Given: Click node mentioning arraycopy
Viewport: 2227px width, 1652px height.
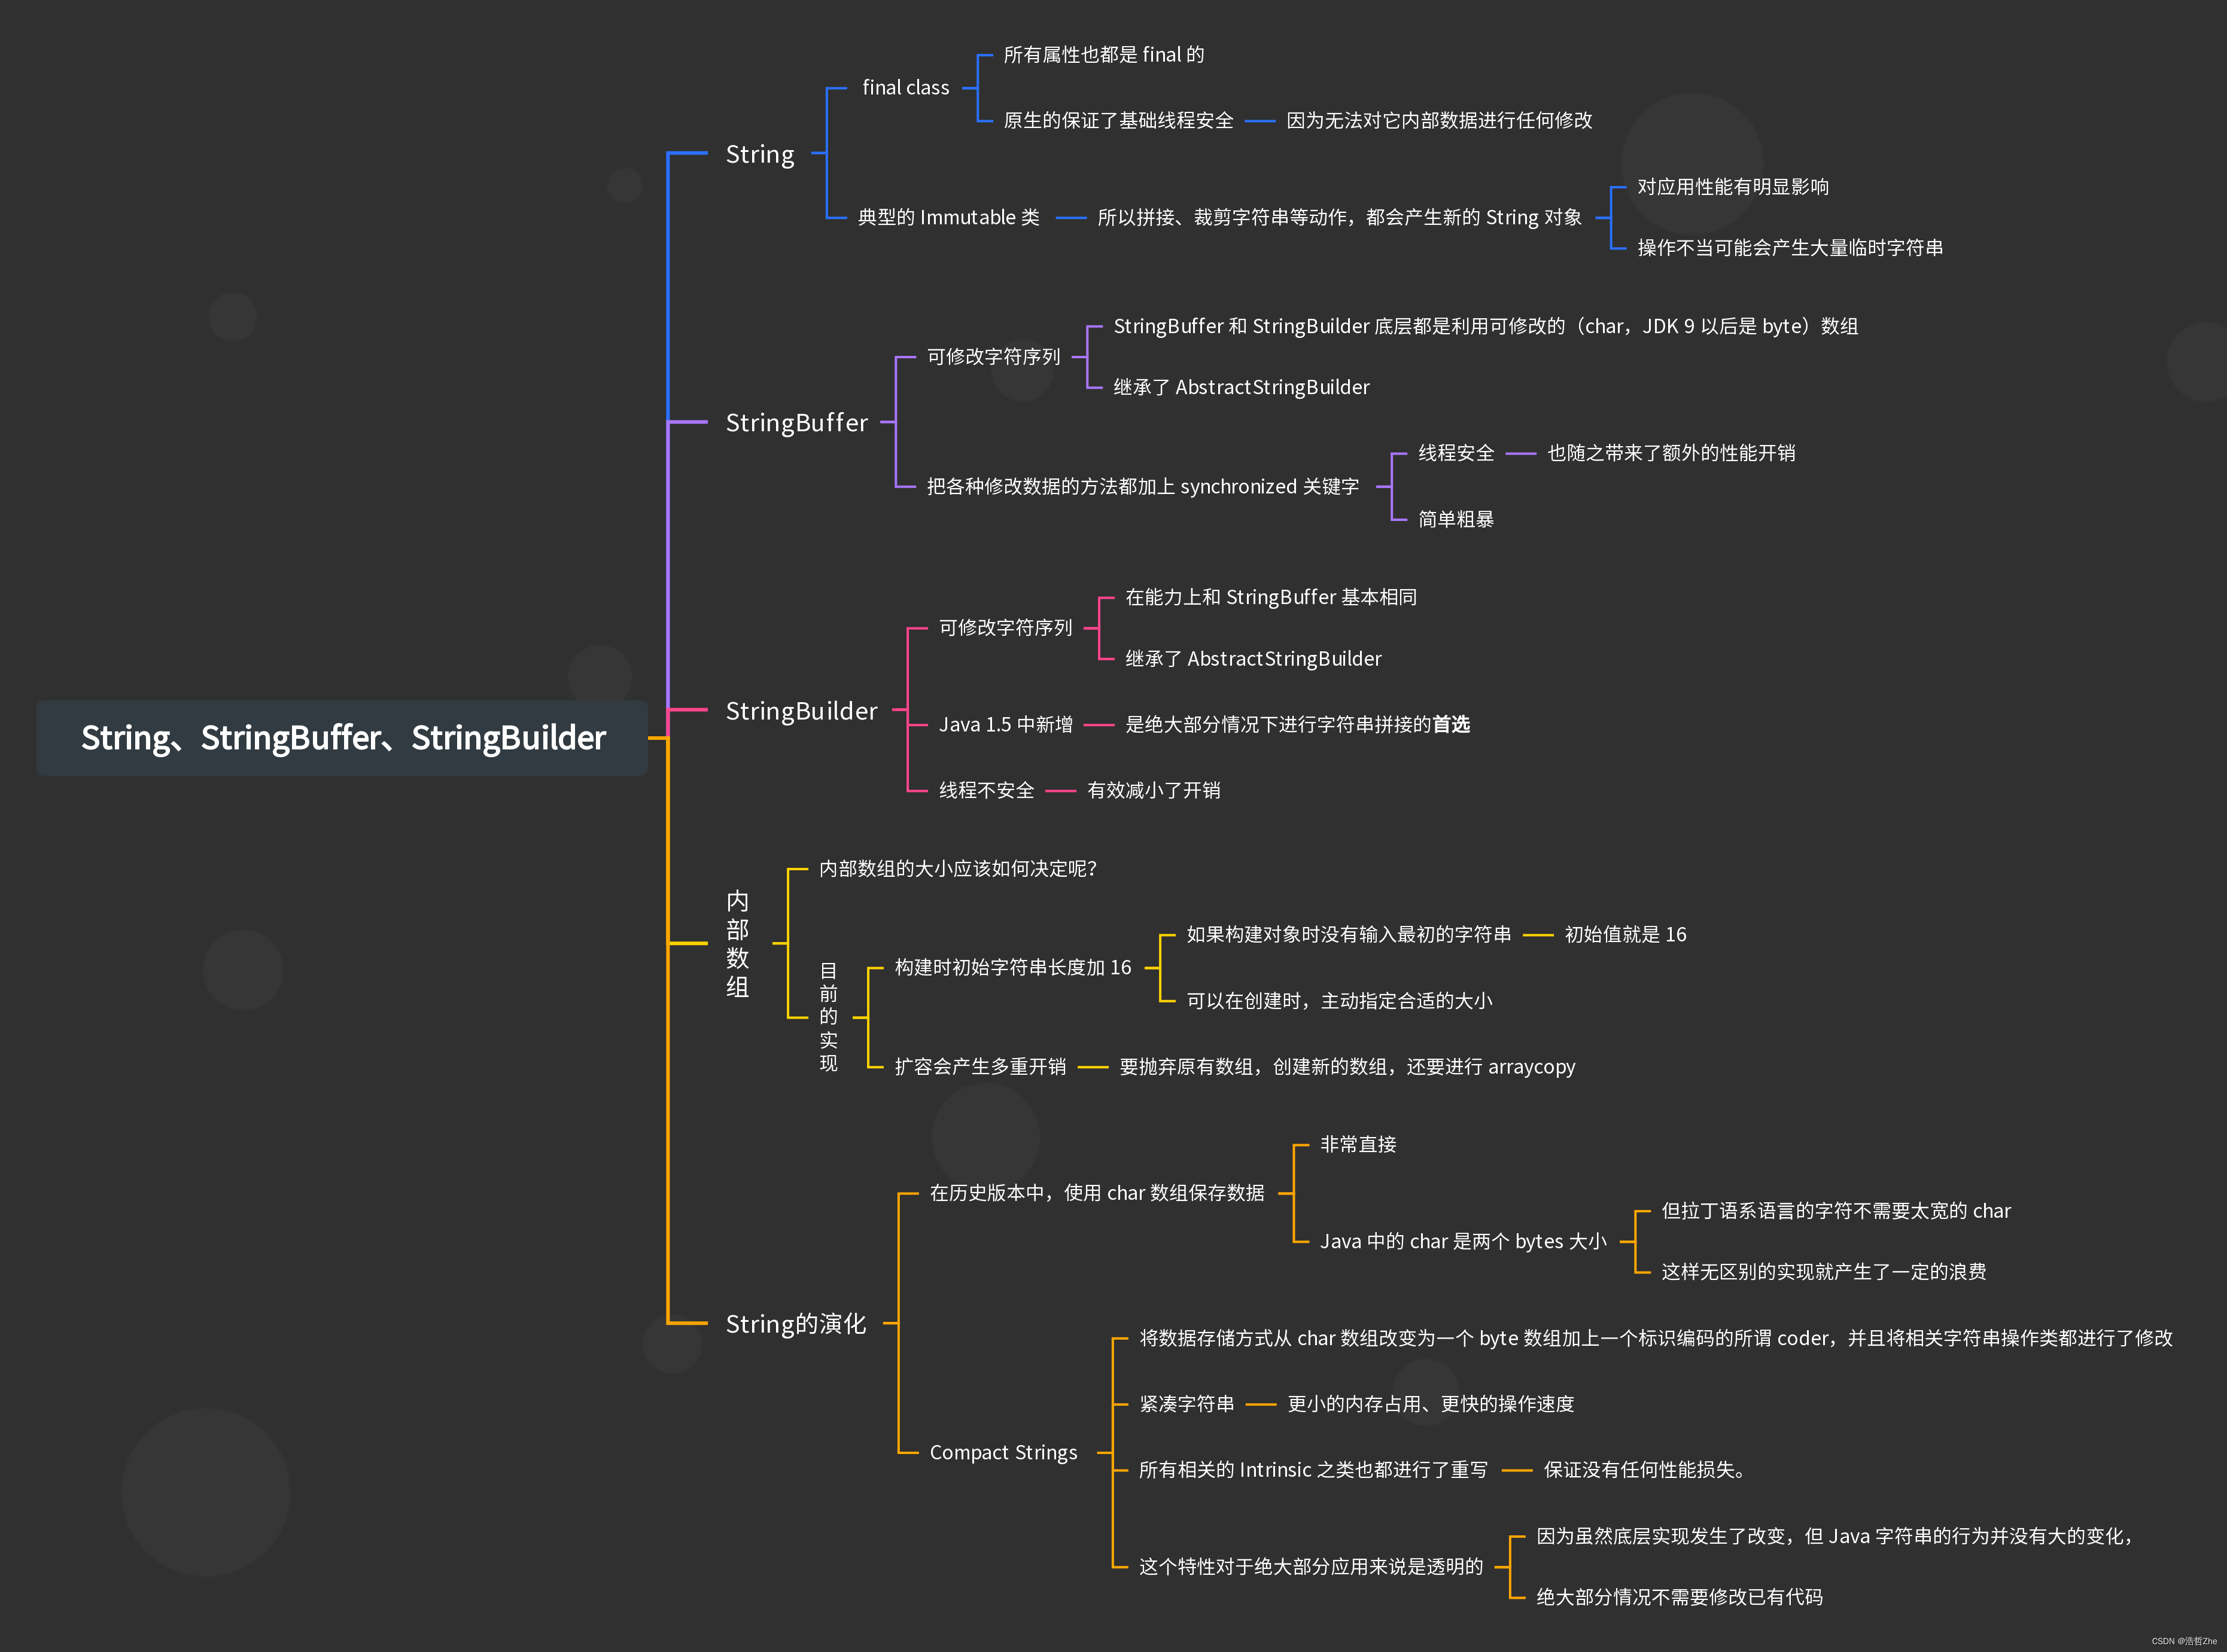Looking at the screenshot, I should click(1347, 1067).
